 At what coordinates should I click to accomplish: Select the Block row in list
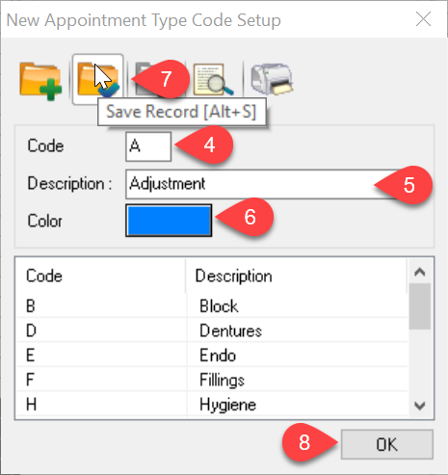(212, 305)
